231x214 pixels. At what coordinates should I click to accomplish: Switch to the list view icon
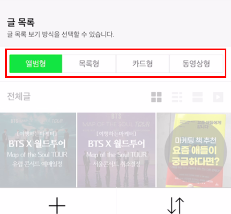tap(177, 97)
